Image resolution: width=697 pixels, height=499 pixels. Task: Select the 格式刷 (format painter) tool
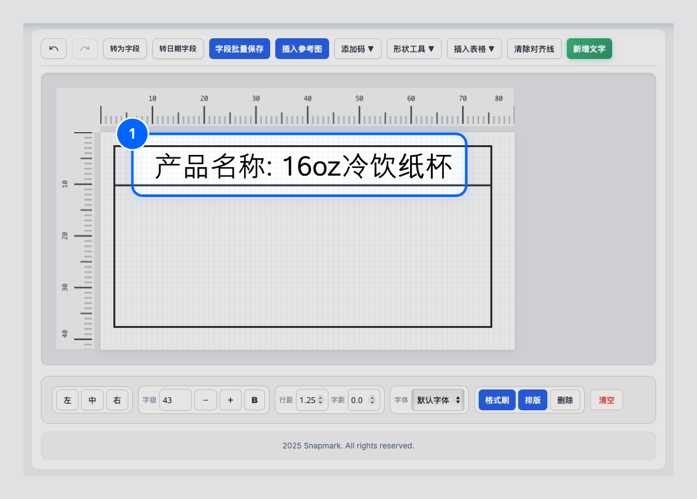[x=496, y=400]
